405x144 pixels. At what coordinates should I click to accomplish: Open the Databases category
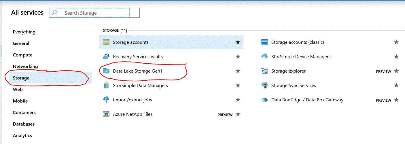tap(24, 124)
